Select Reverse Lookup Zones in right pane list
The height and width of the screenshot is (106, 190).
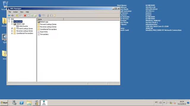48,27
